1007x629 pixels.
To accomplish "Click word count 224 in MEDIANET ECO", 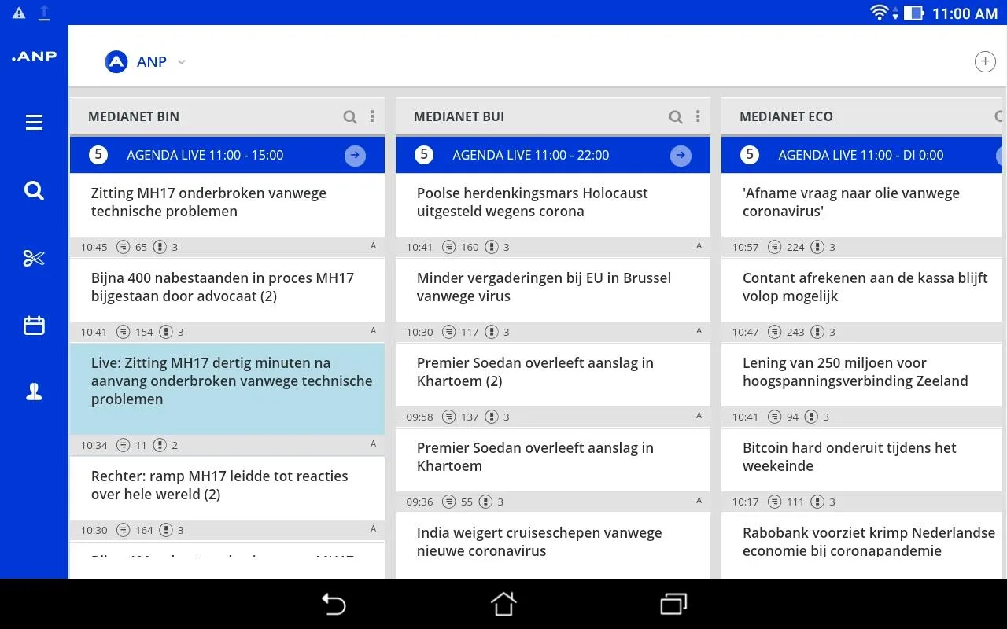I will 795,247.
